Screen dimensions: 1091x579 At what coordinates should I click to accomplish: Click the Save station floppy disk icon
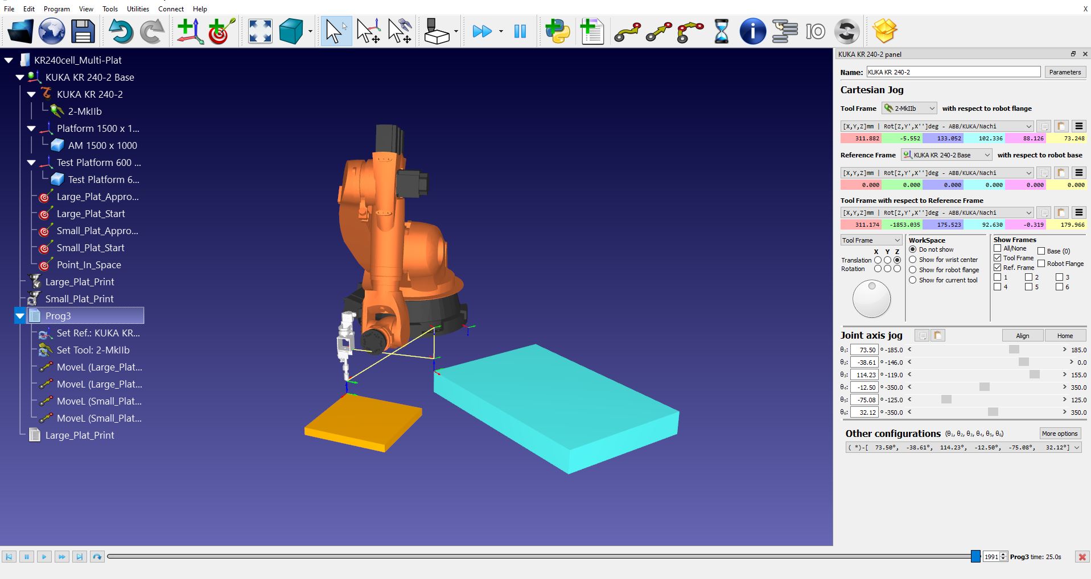pyautogui.click(x=83, y=31)
